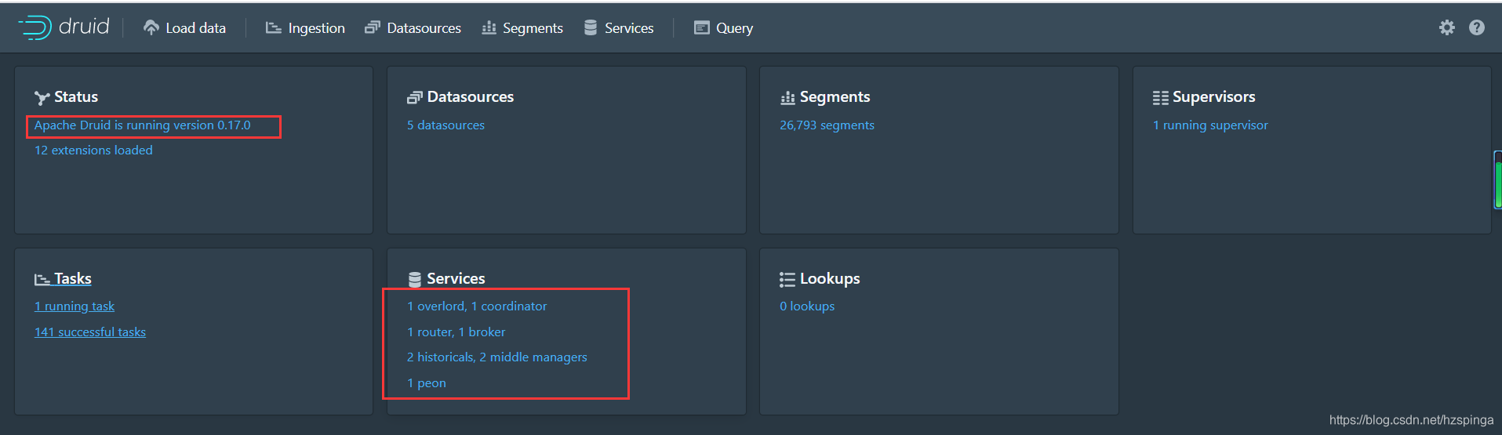Click the Status card graph icon

coord(42,97)
